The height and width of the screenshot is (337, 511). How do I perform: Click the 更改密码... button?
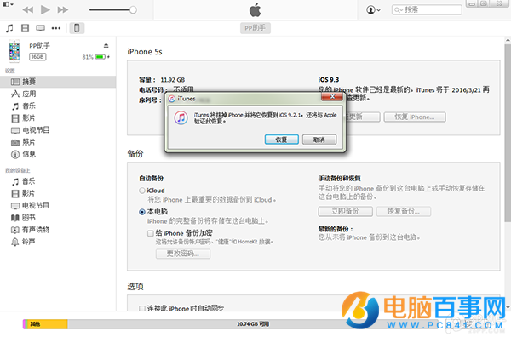click(x=183, y=254)
